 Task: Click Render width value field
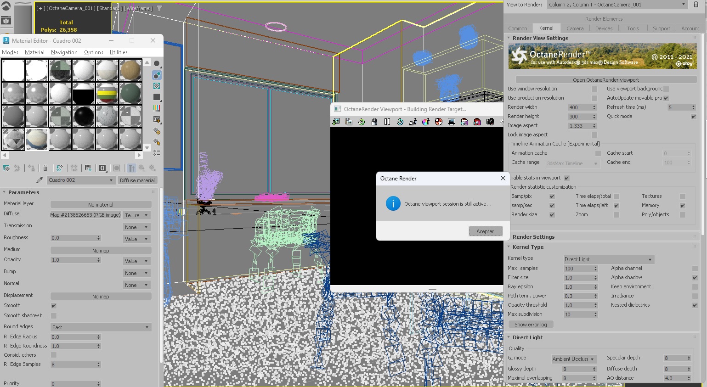click(579, 107)
